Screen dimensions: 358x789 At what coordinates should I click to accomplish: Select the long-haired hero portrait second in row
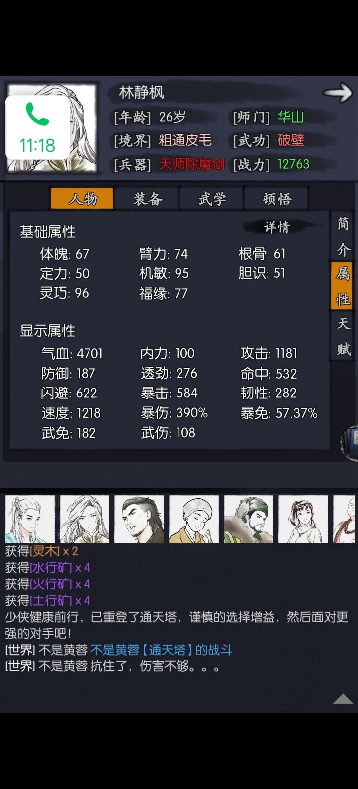(x=85, y=519)
